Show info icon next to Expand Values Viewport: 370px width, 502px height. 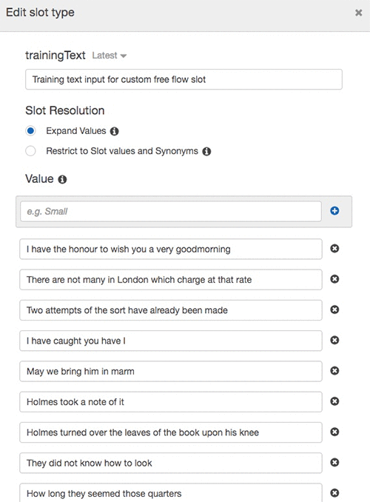click(114, 131)
